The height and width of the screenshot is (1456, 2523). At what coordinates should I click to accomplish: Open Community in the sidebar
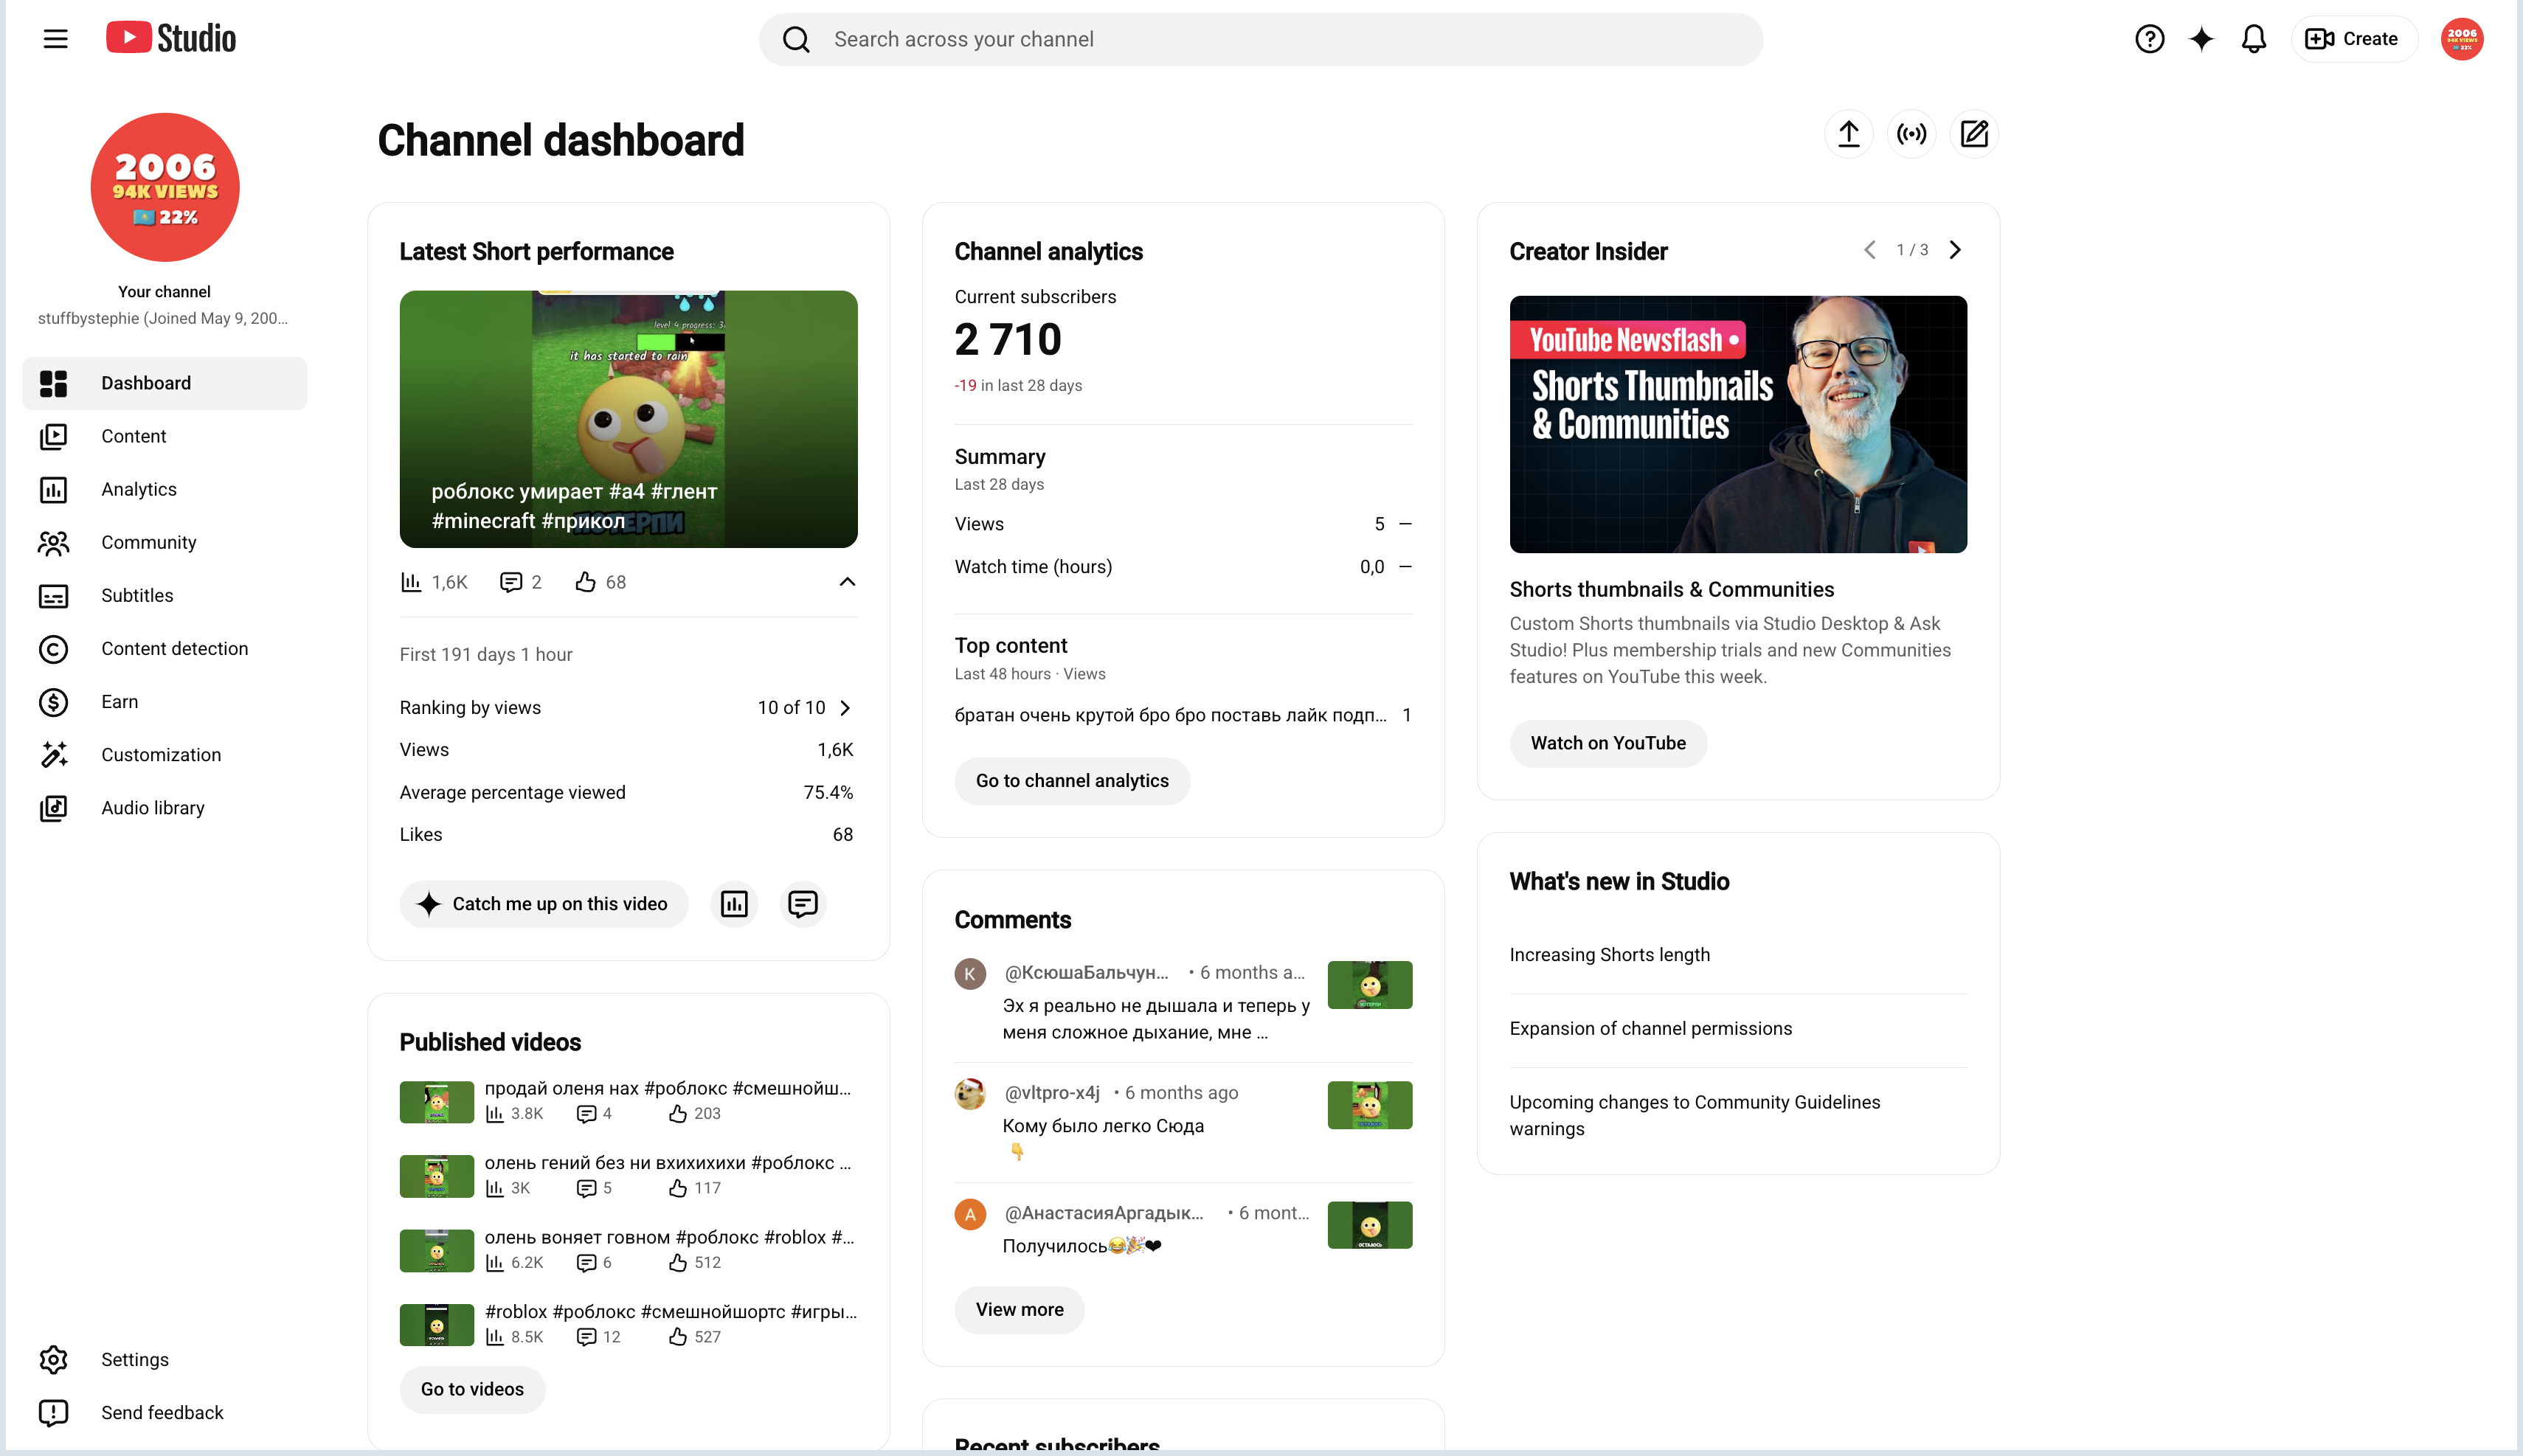pyautogui.click(x=164, y=542)
